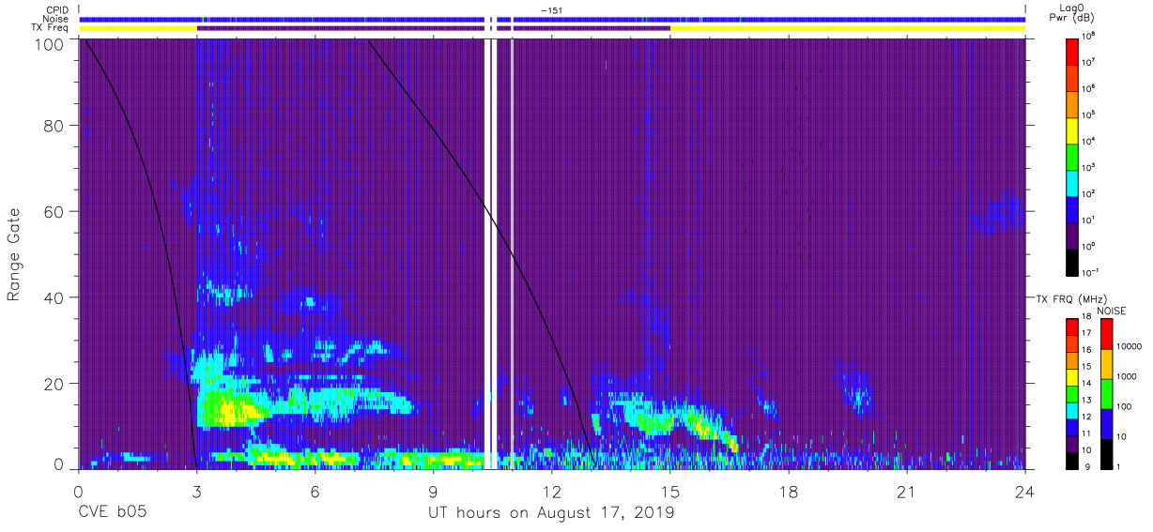The width and height of the screenshot is (1153, 532).
Task: Click the 24 tick on UT hours axis
Action: (1024, 492)
